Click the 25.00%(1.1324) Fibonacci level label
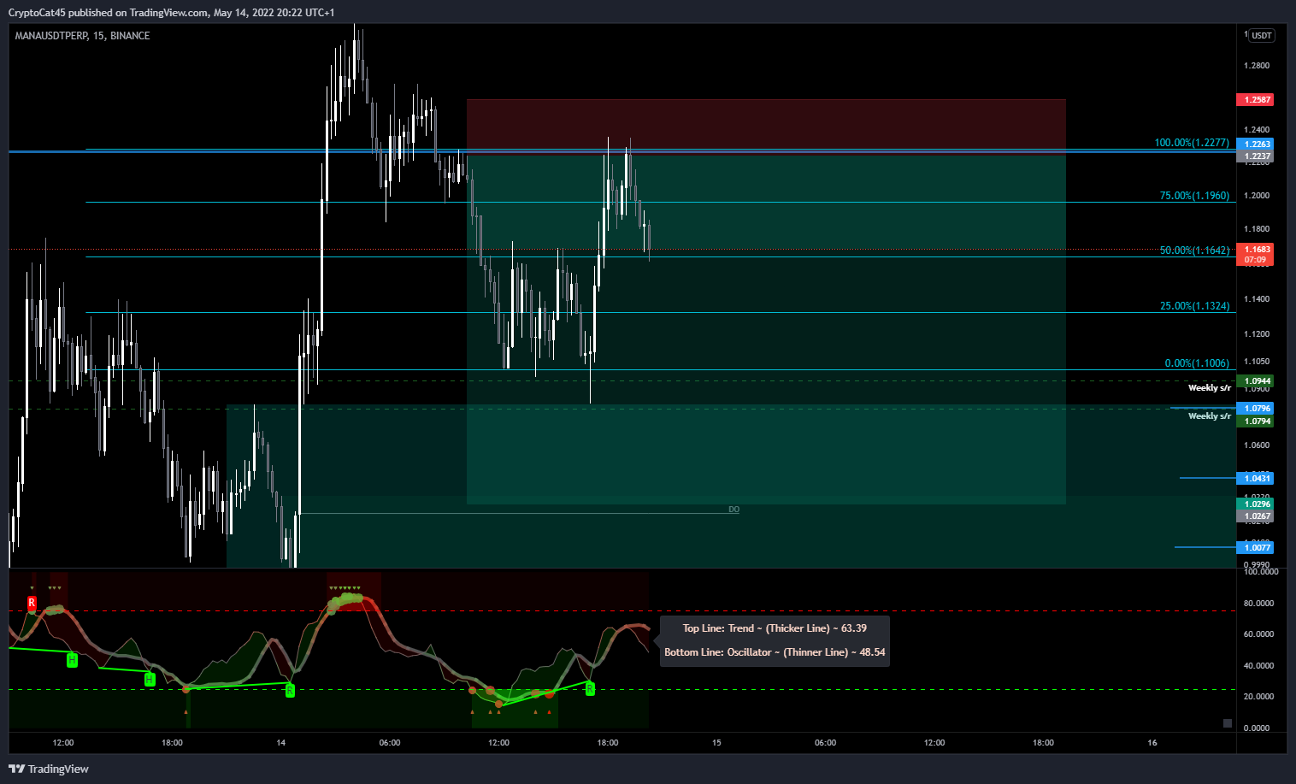Image resolution: width=1296 pixels, height=784 pixels. click(1194, 306)
